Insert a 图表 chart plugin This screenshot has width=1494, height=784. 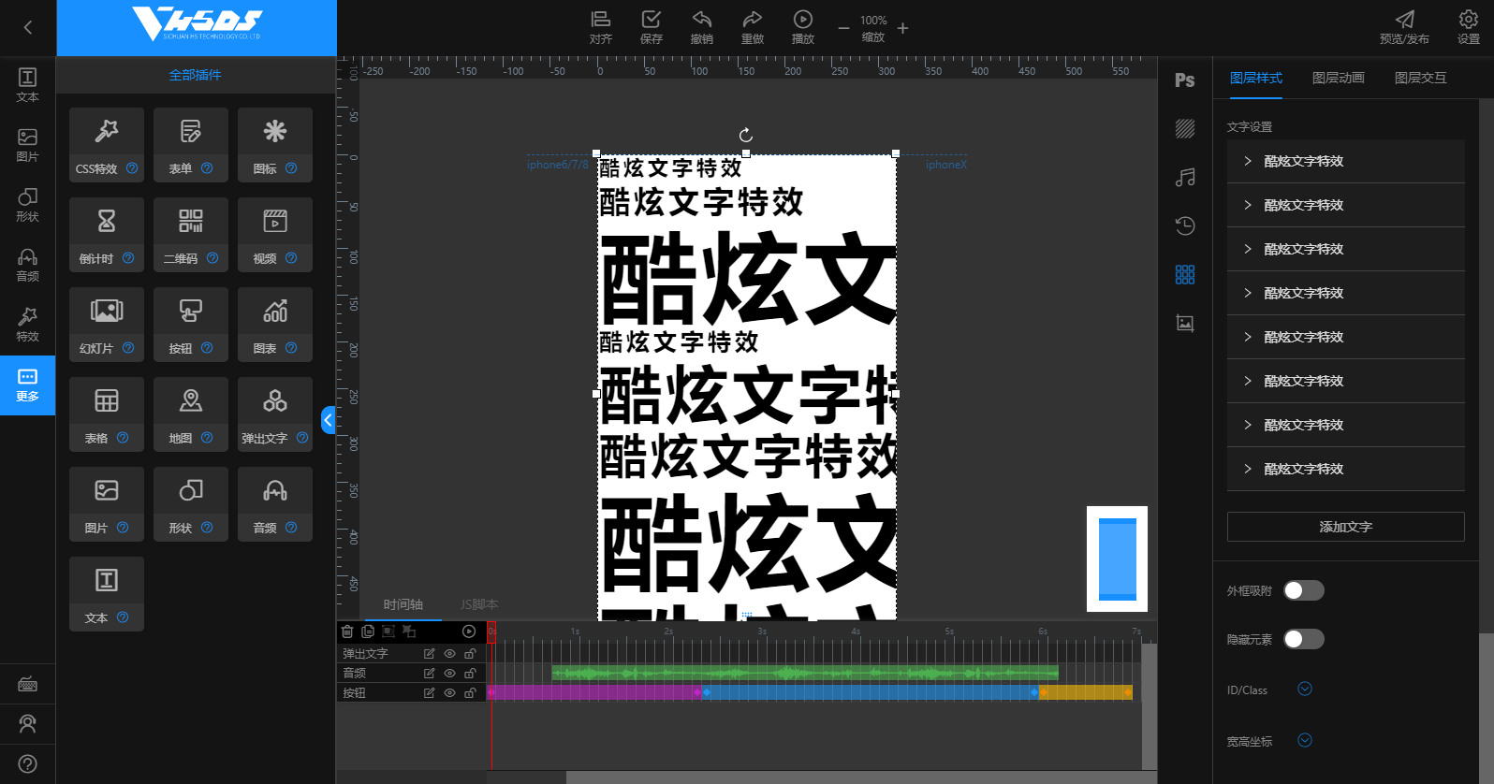275,324
